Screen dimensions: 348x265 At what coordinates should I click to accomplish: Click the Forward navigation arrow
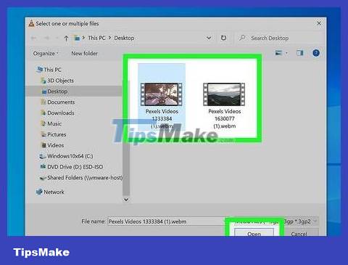coord(46,38)
